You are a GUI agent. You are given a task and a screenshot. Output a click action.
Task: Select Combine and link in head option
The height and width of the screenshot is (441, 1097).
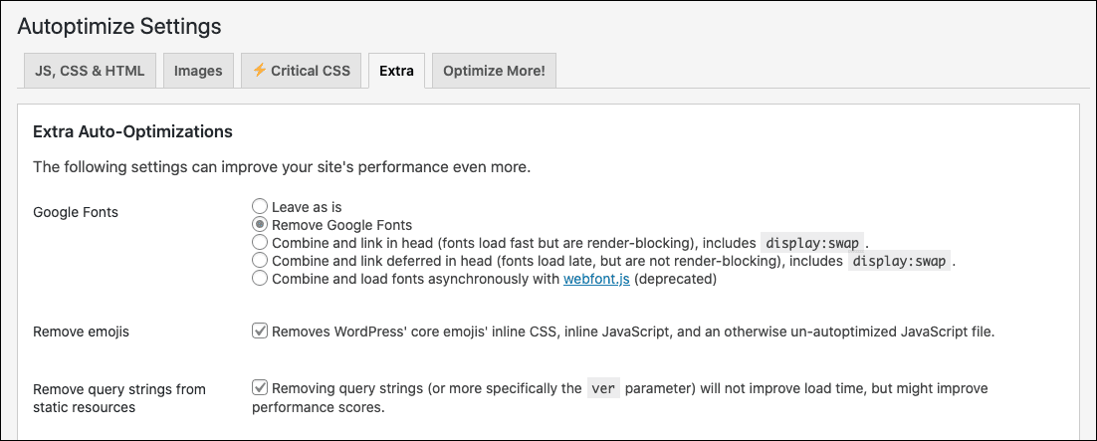[x=260, y=243]
